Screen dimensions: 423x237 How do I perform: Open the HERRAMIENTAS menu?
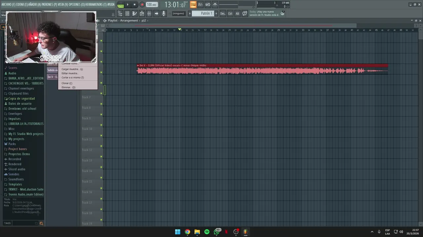pos(96,5)
